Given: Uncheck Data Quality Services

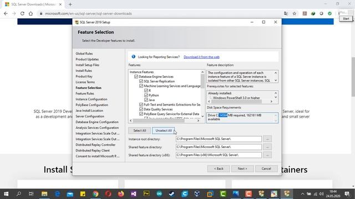Looking at the screenshot, I should pos(141,109).
